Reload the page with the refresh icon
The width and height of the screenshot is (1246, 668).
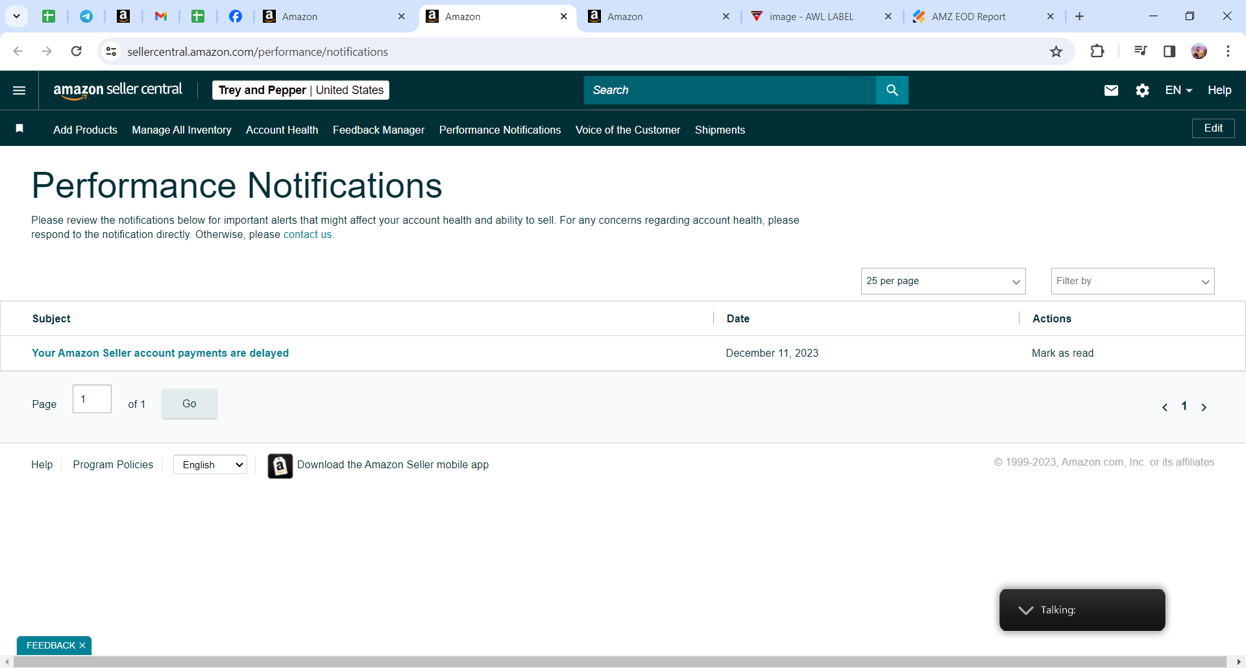pyautogui.click(x=77, y=51)
